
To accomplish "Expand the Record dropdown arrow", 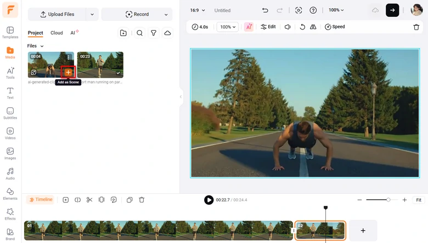I will (x=166, y=14).
